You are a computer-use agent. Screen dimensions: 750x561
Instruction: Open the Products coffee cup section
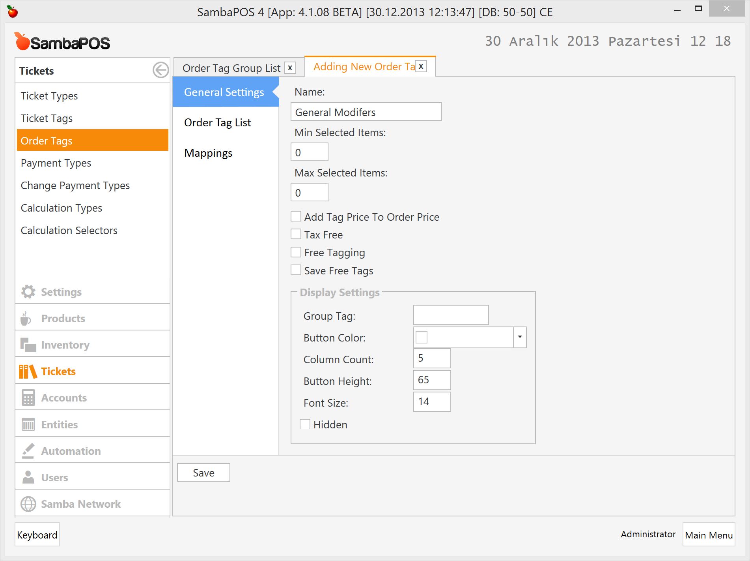[x=26, y=318]
